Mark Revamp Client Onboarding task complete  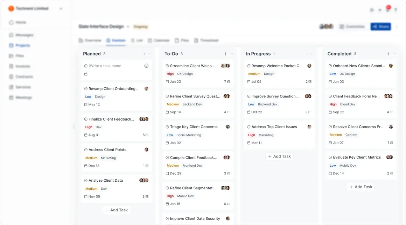(86, 89)
